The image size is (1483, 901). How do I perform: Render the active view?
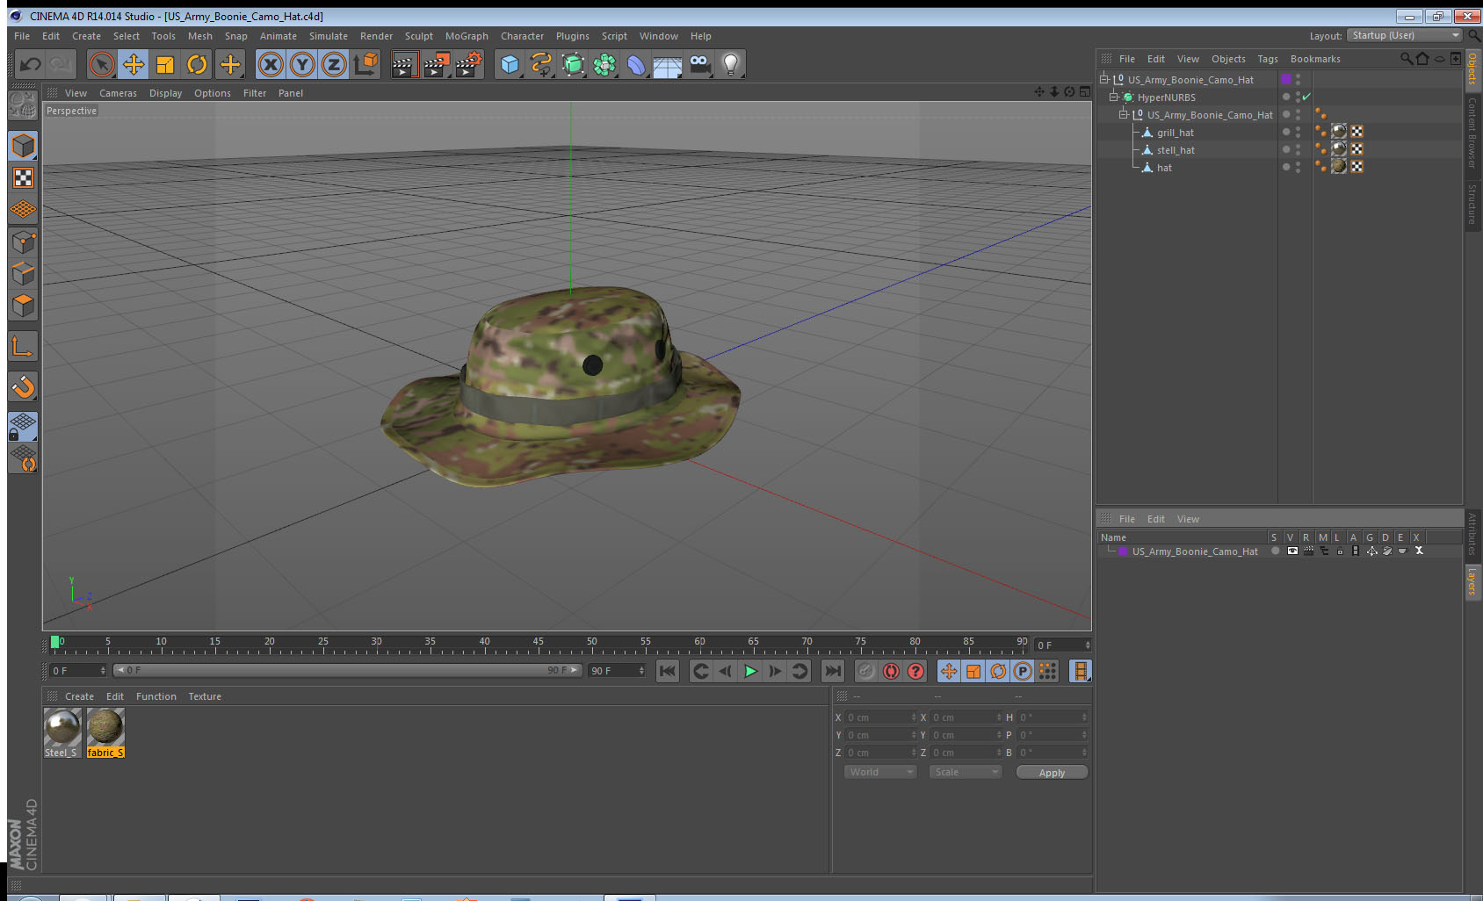(x=404, y=64)
